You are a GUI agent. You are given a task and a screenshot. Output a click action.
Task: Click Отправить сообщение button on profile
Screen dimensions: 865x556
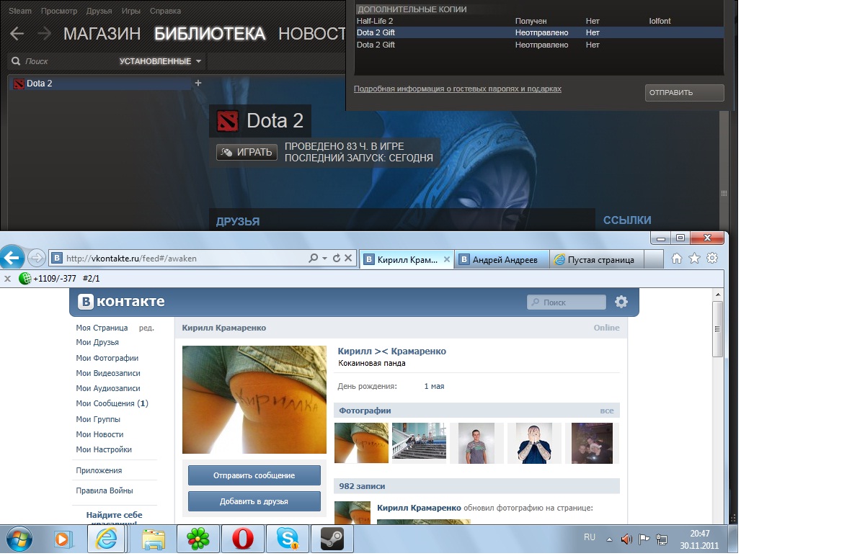point(254,475)
